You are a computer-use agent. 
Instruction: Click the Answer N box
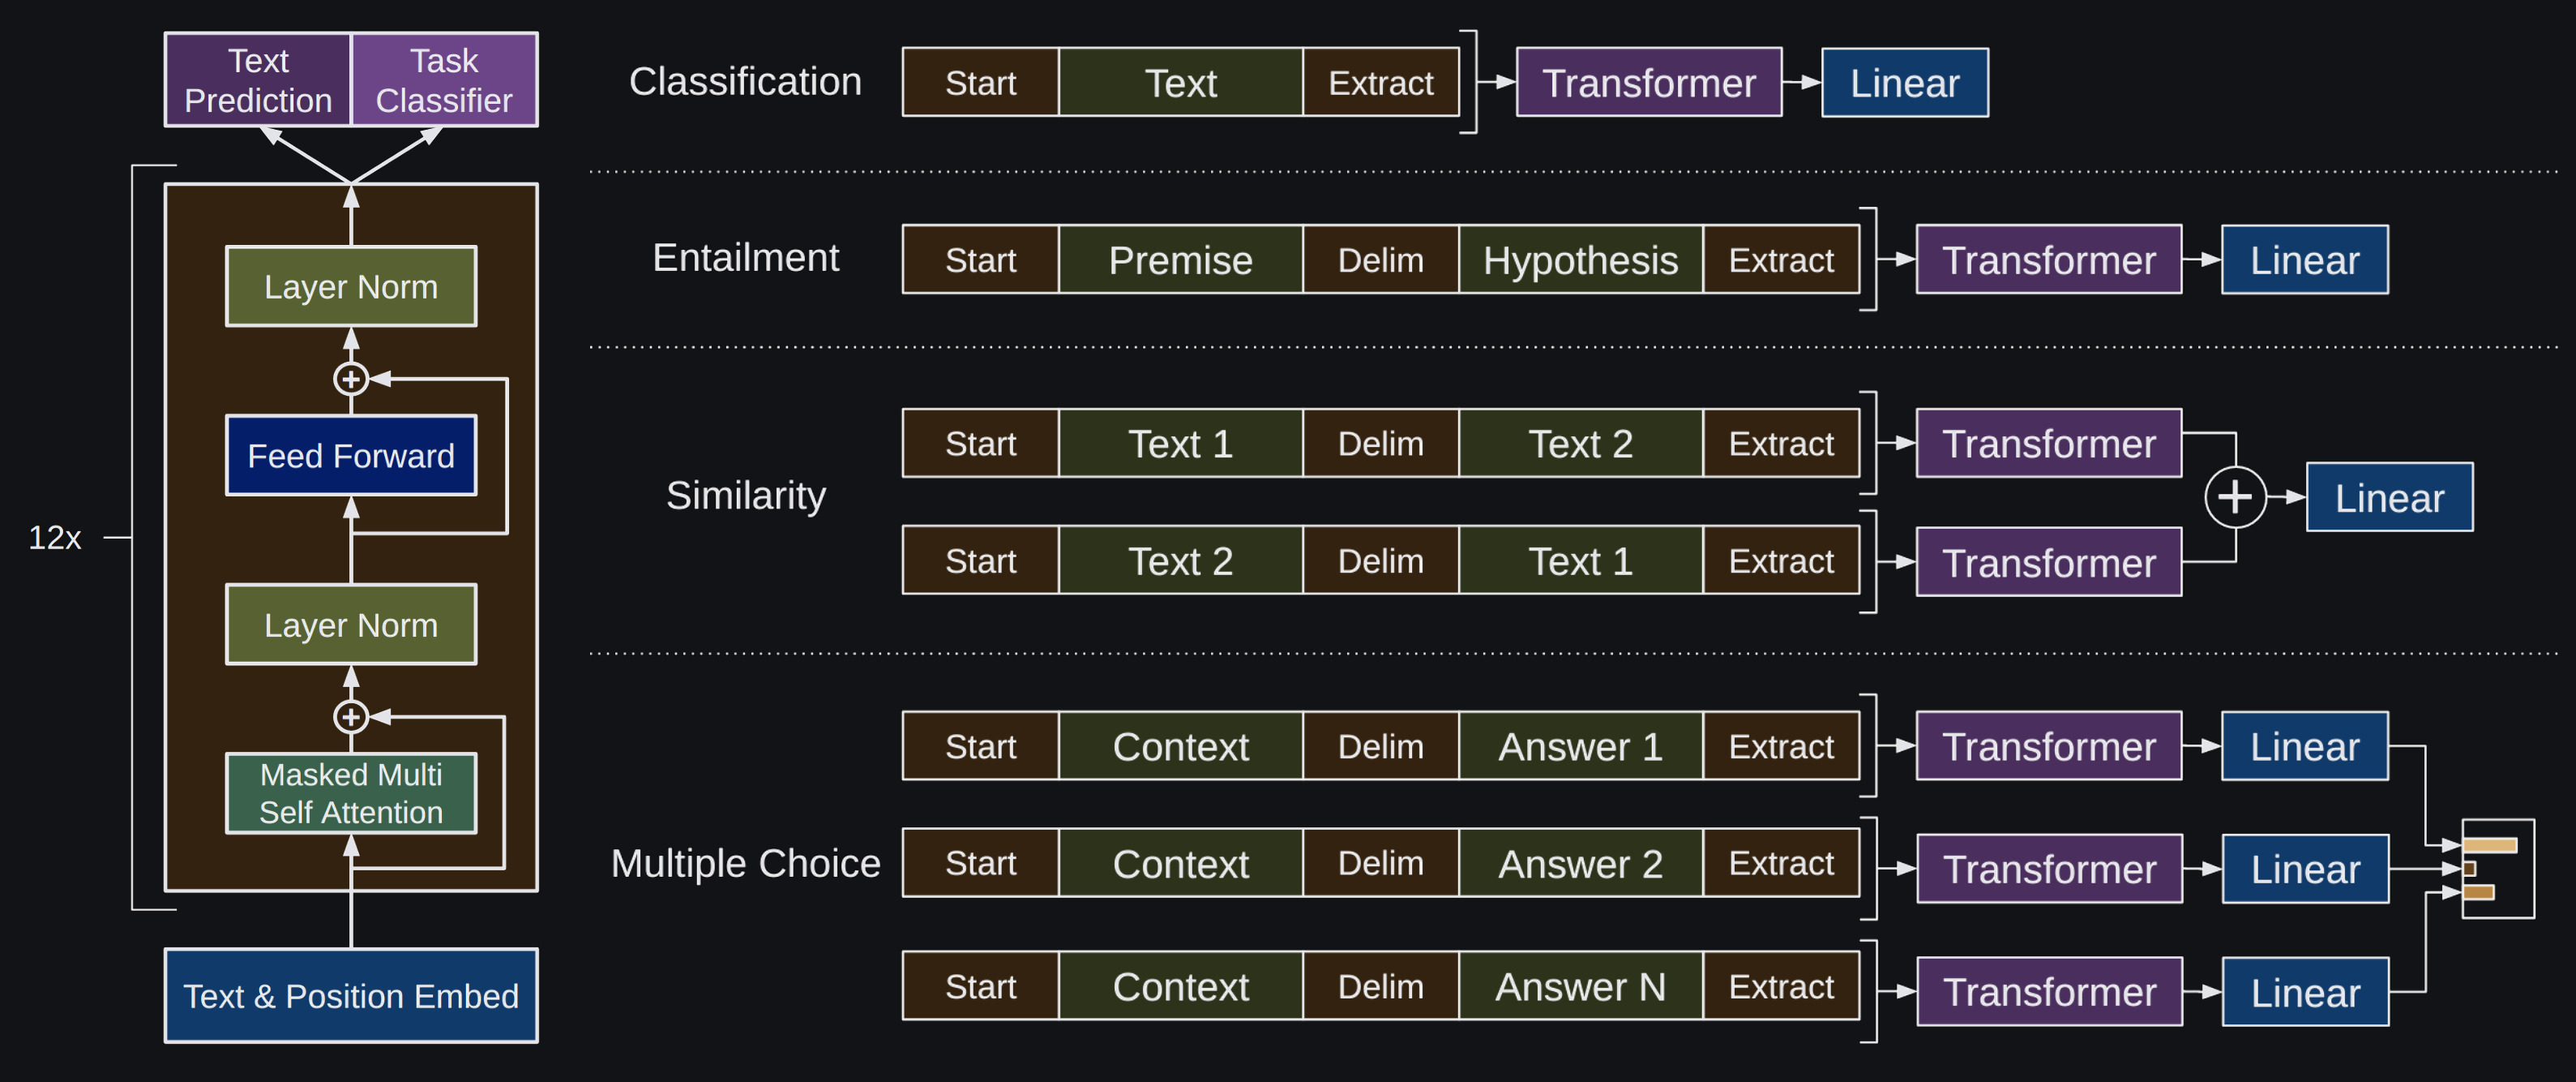click(1580, 986)
